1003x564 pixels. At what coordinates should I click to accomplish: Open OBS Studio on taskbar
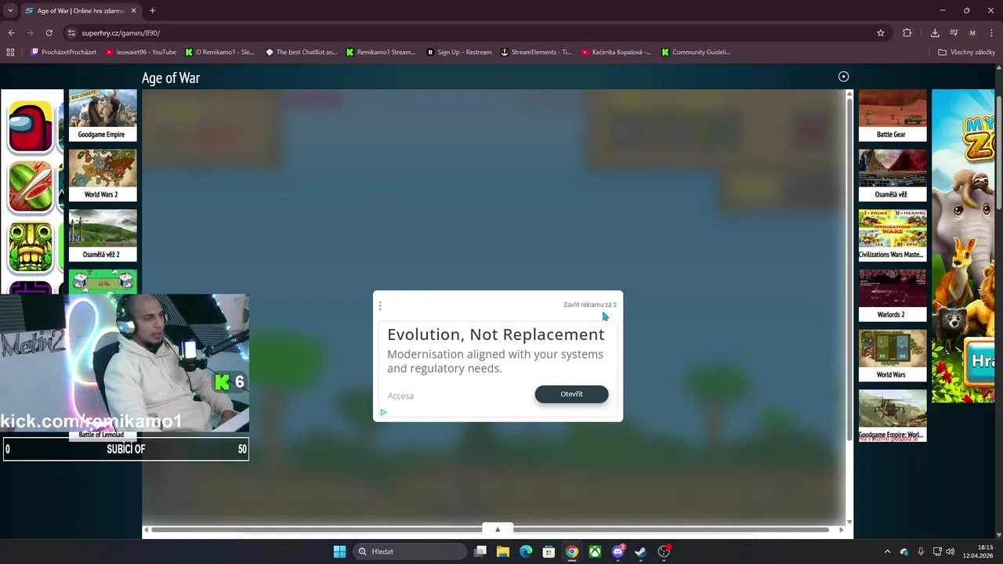click(x=664, y=551)
